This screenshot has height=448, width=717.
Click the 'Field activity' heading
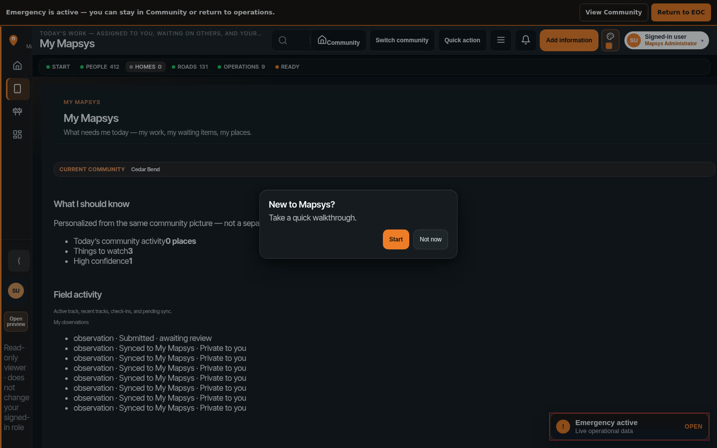pos(78,295)
